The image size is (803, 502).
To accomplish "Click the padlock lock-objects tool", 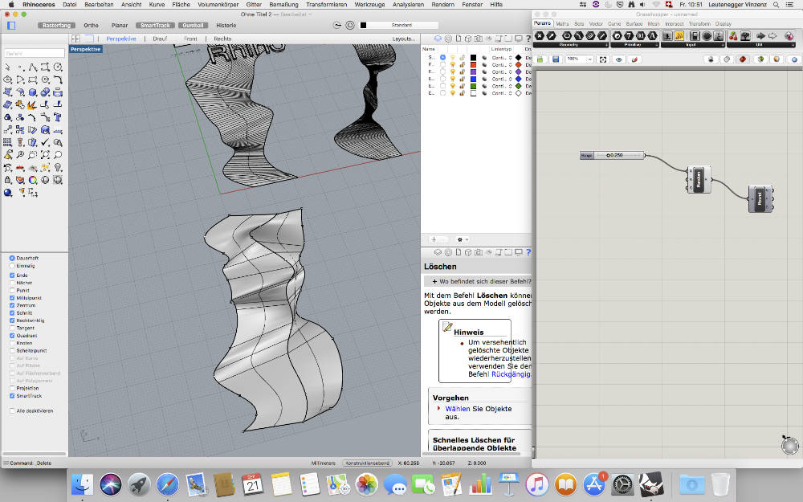I will pyautogui.click(x=8, y=180).
